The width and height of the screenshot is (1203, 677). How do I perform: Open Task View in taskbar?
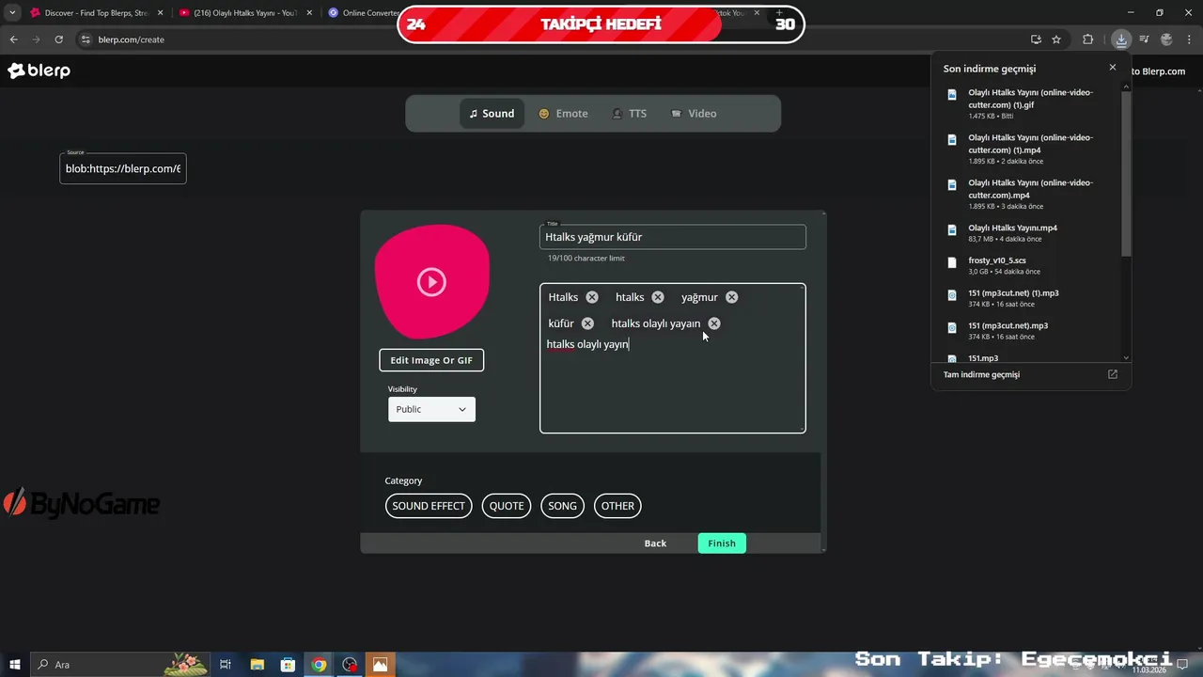pos(226,665)
